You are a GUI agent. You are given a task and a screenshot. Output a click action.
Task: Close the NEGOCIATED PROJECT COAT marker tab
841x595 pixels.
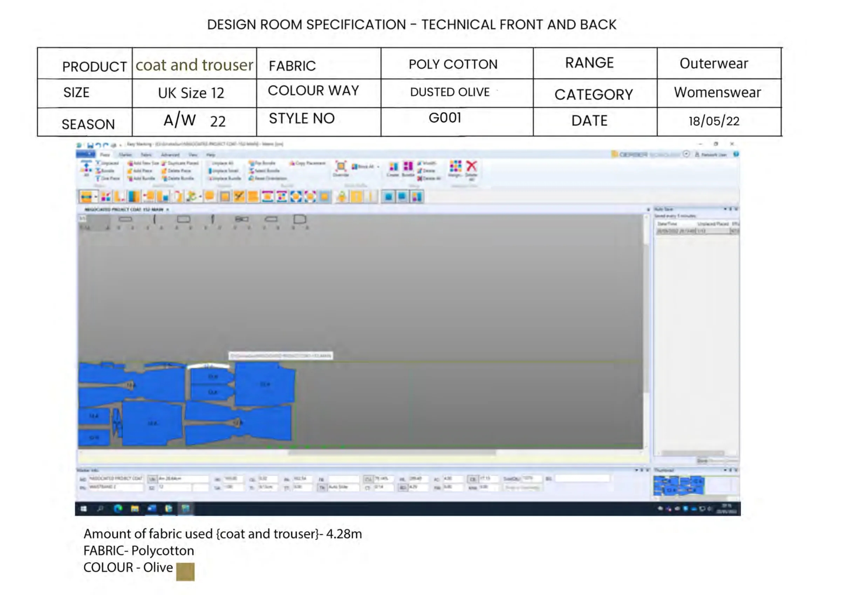tap(168, 210)
